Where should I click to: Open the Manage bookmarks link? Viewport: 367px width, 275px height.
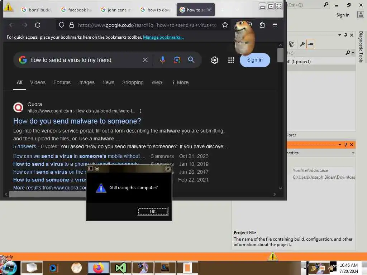point(163,37)
